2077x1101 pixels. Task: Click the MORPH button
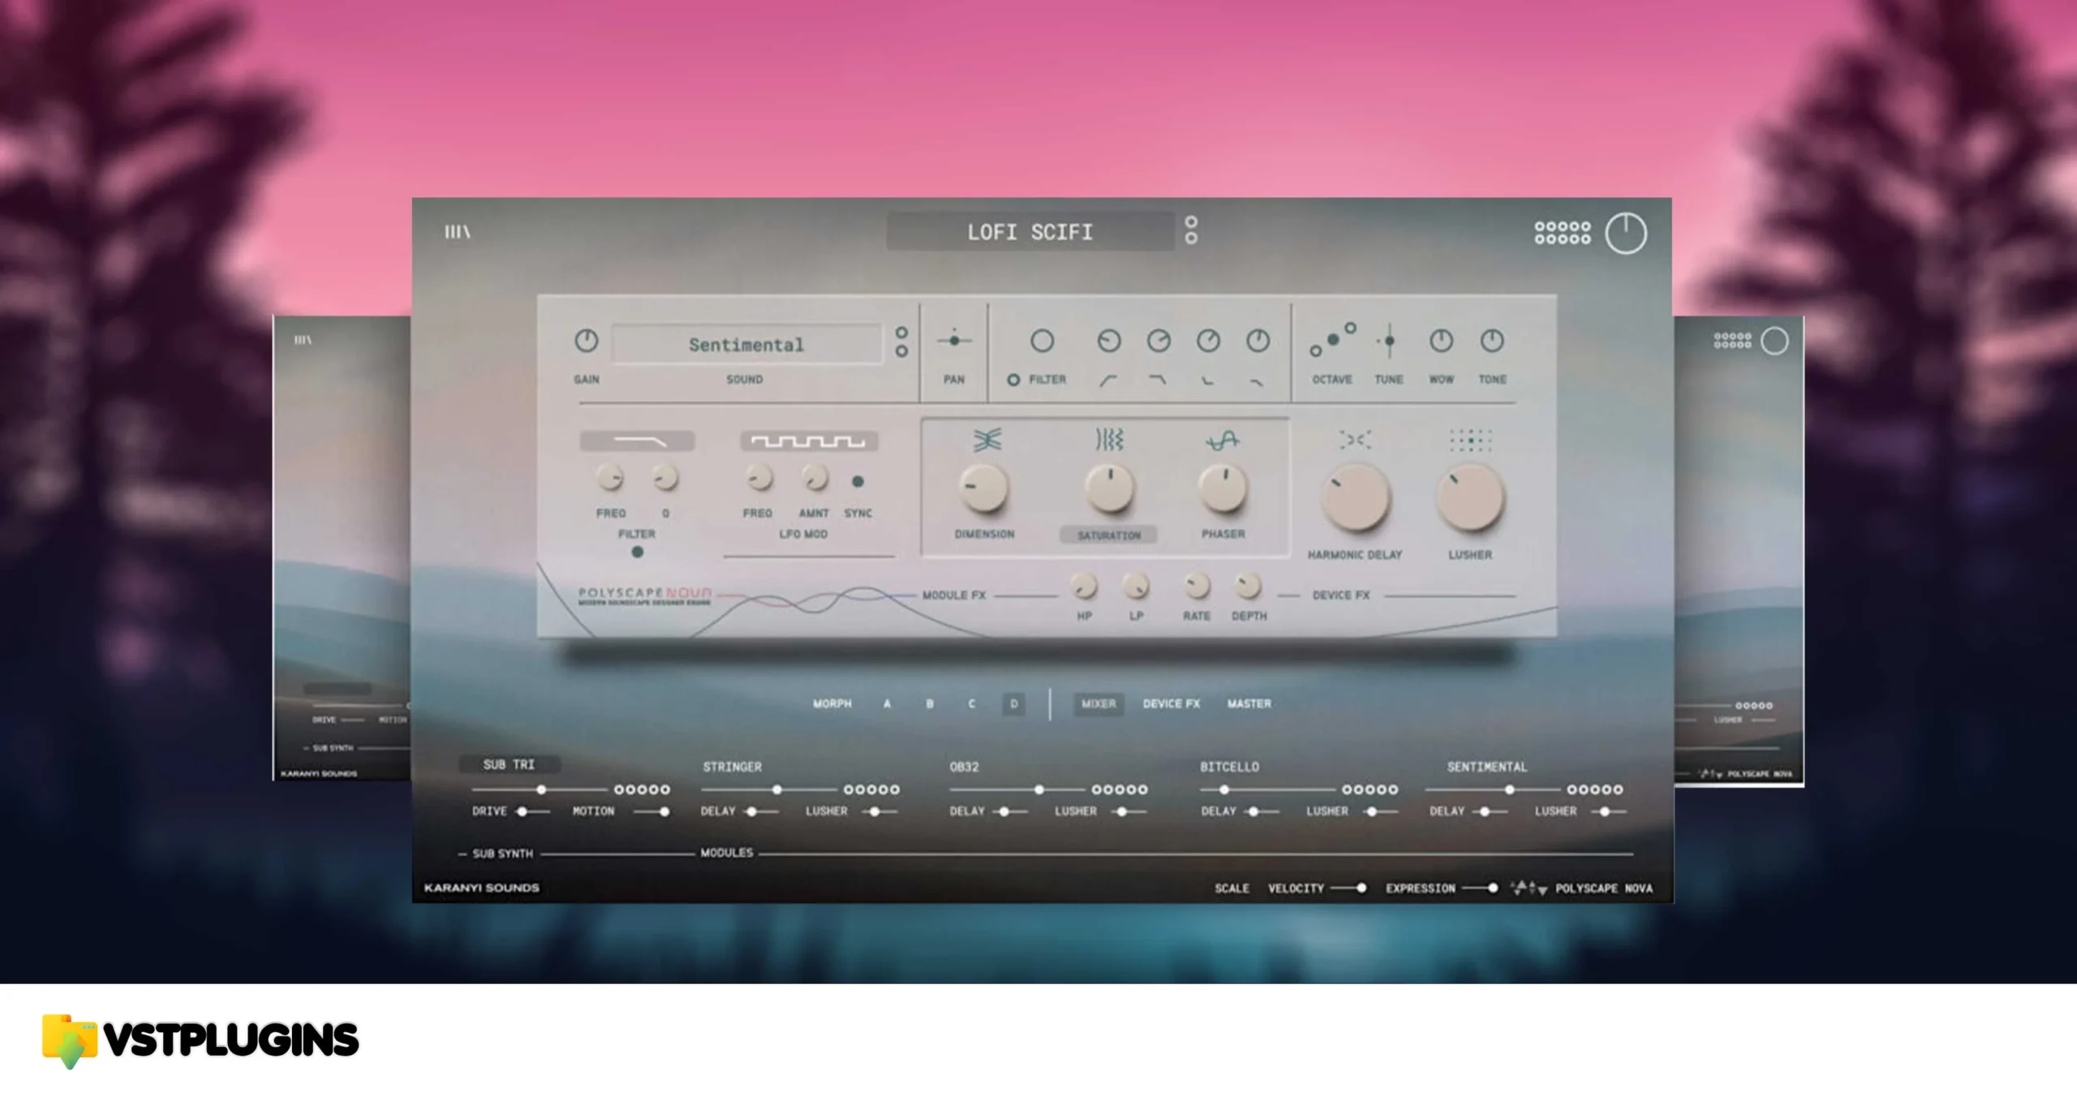point(832,704)
